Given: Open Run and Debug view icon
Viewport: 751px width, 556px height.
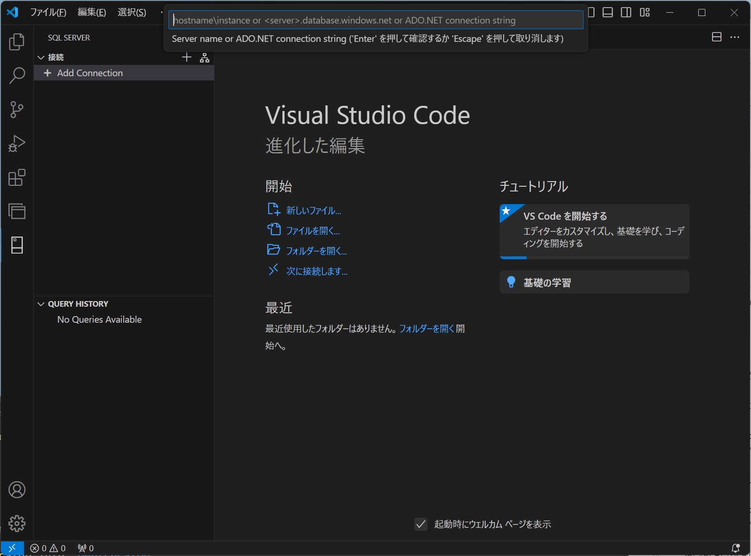Looking at the screenshot, I should 17,143.
